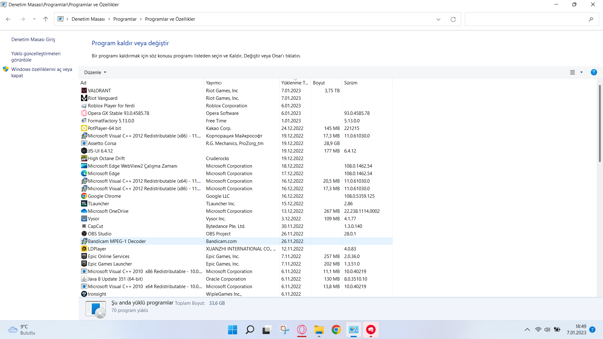This screenshot has height=339, width=603.
Task: Click into the search input field
Action: pyautogui.click(x=524, y=19)
